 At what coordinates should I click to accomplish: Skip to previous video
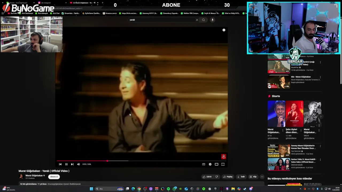[60, 164]
